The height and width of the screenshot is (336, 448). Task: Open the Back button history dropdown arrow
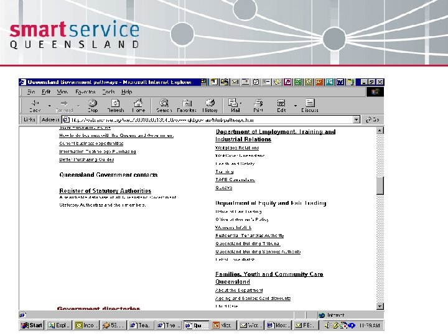[x=49, y=106]
